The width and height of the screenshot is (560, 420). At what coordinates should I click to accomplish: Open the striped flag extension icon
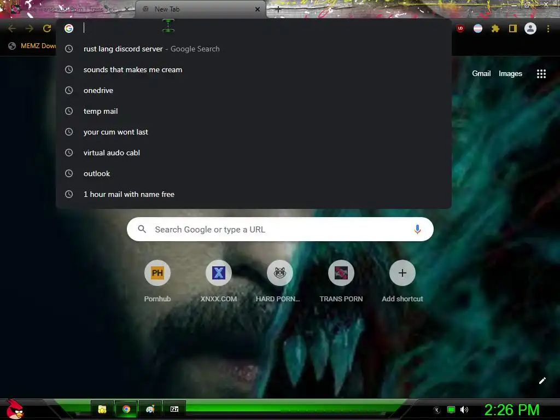coord(478,28)
